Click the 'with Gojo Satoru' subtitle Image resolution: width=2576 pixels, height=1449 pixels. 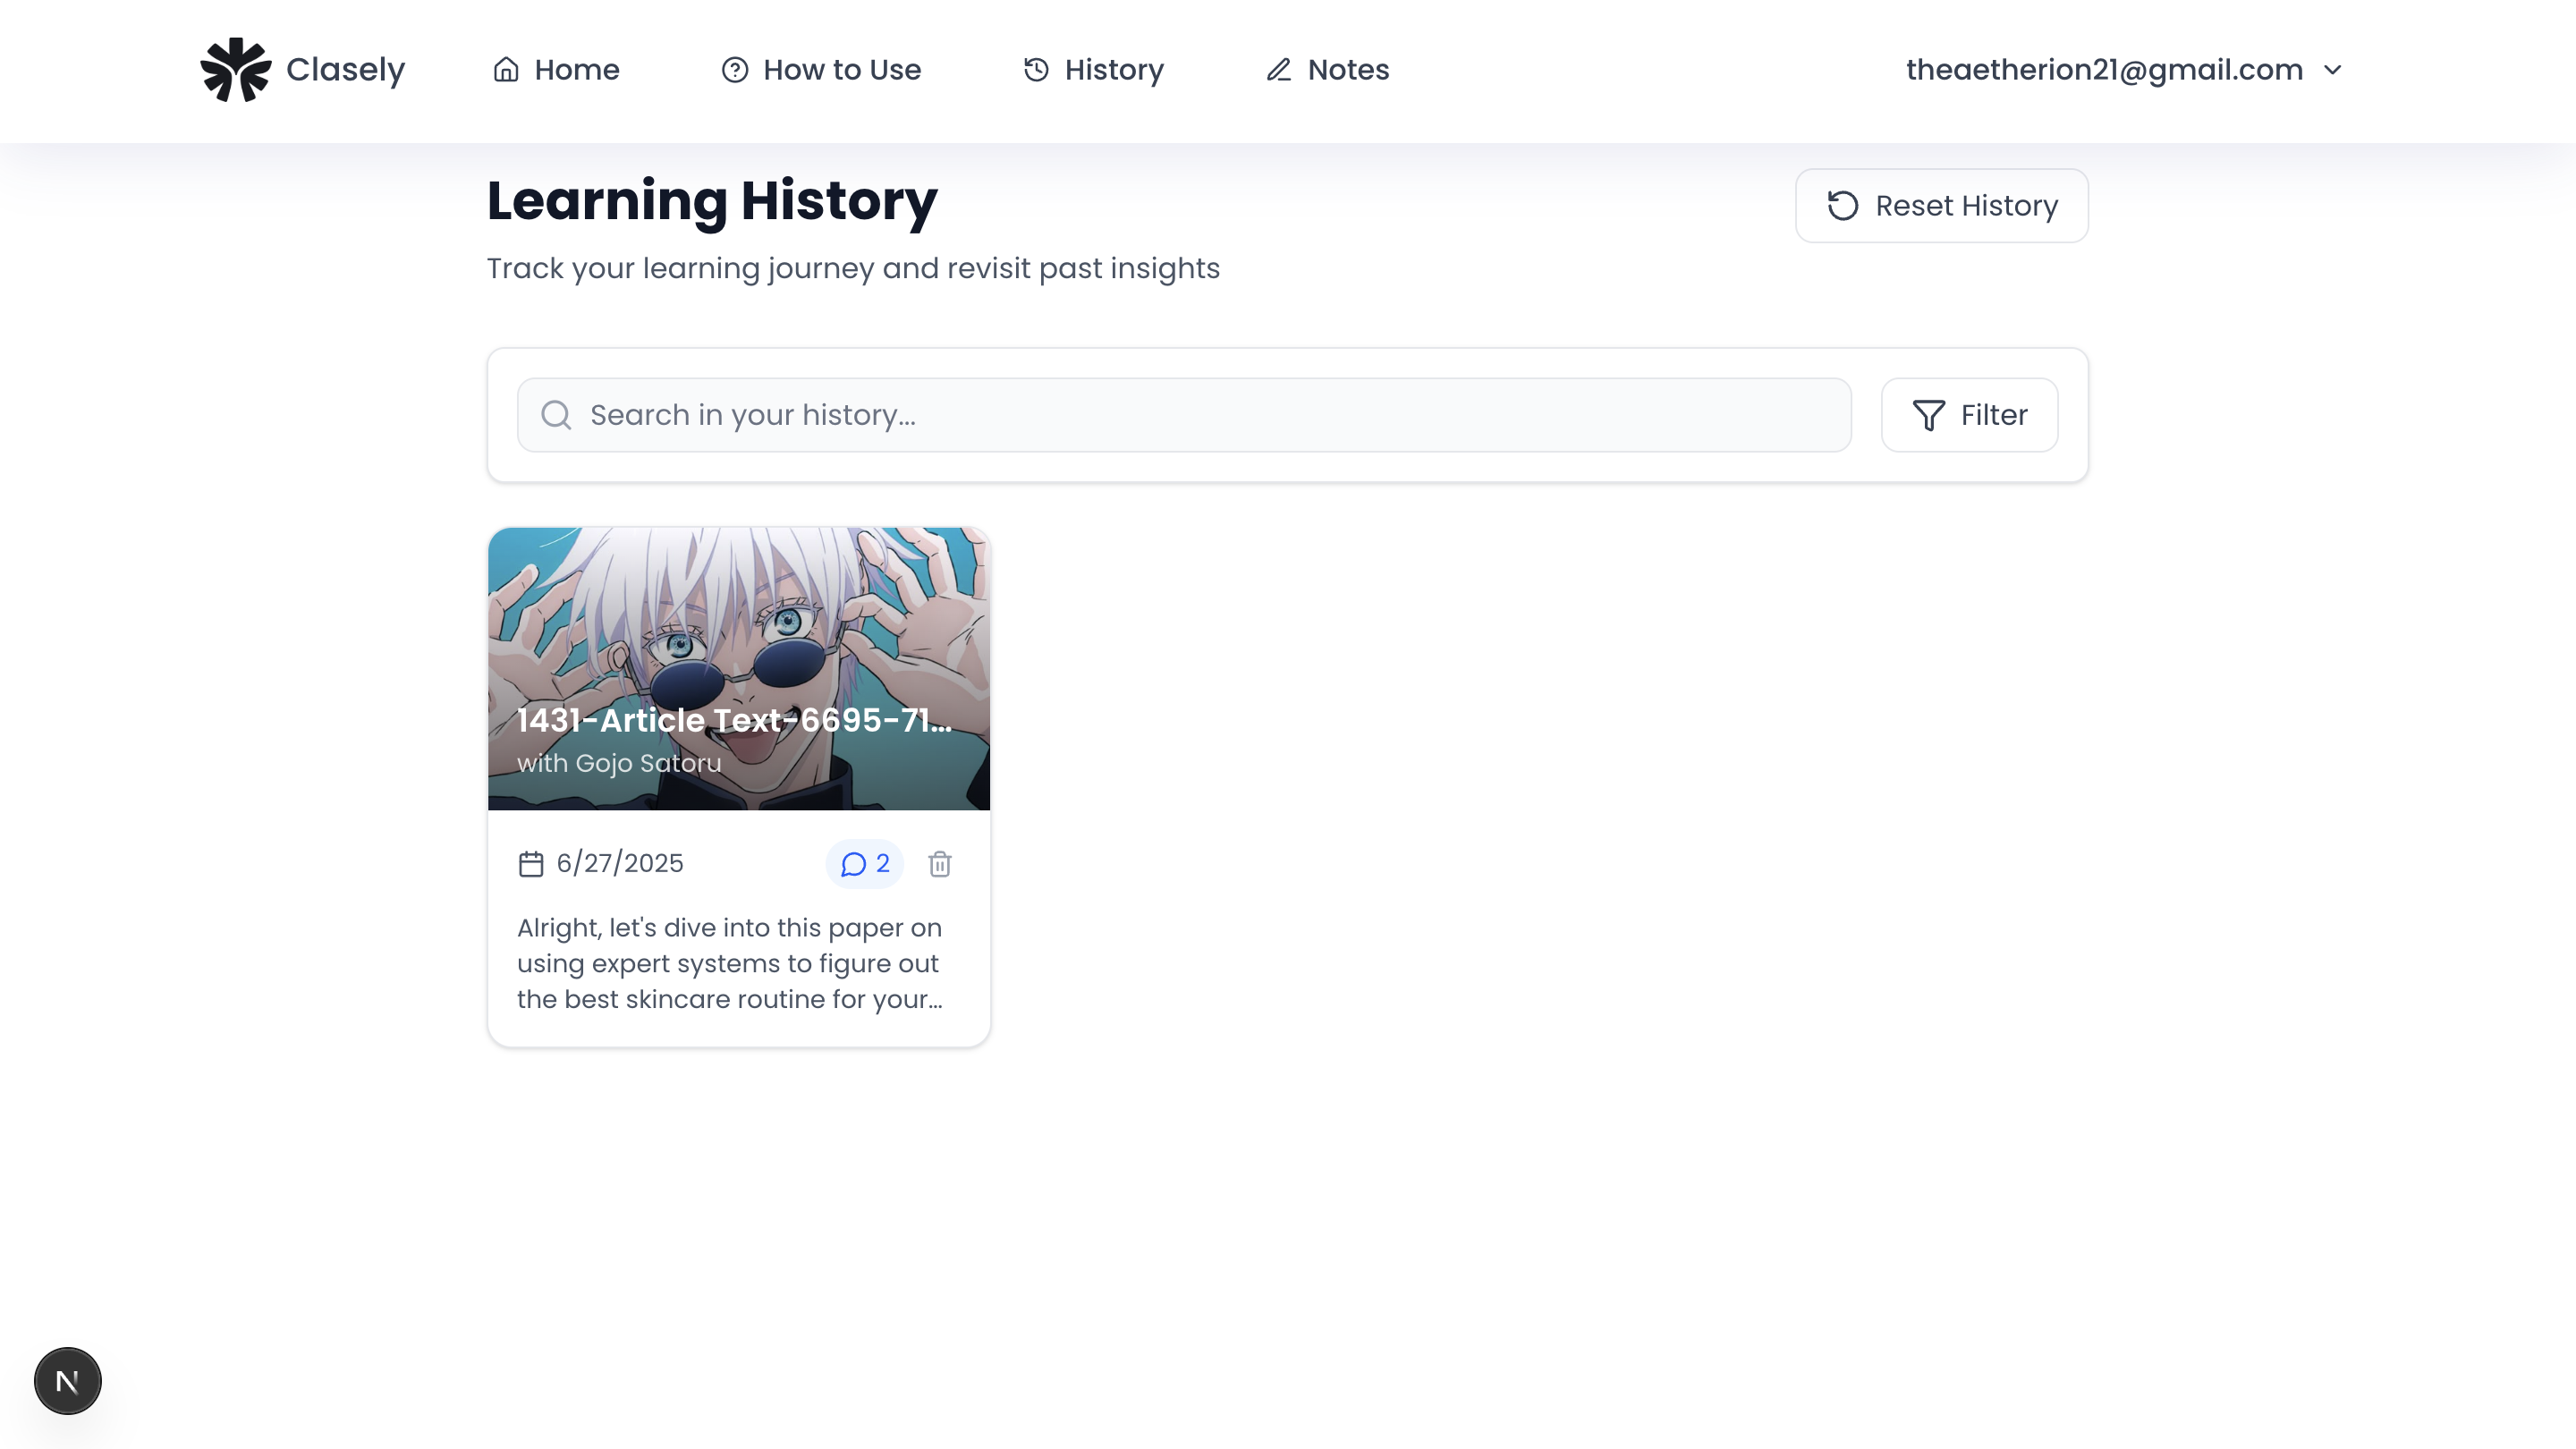619,763
